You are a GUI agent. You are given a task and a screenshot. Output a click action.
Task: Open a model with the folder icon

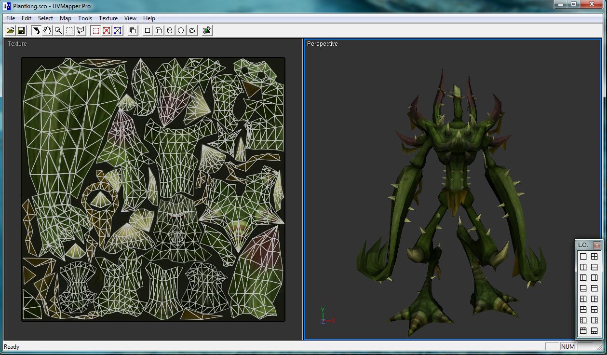(10, 30)
